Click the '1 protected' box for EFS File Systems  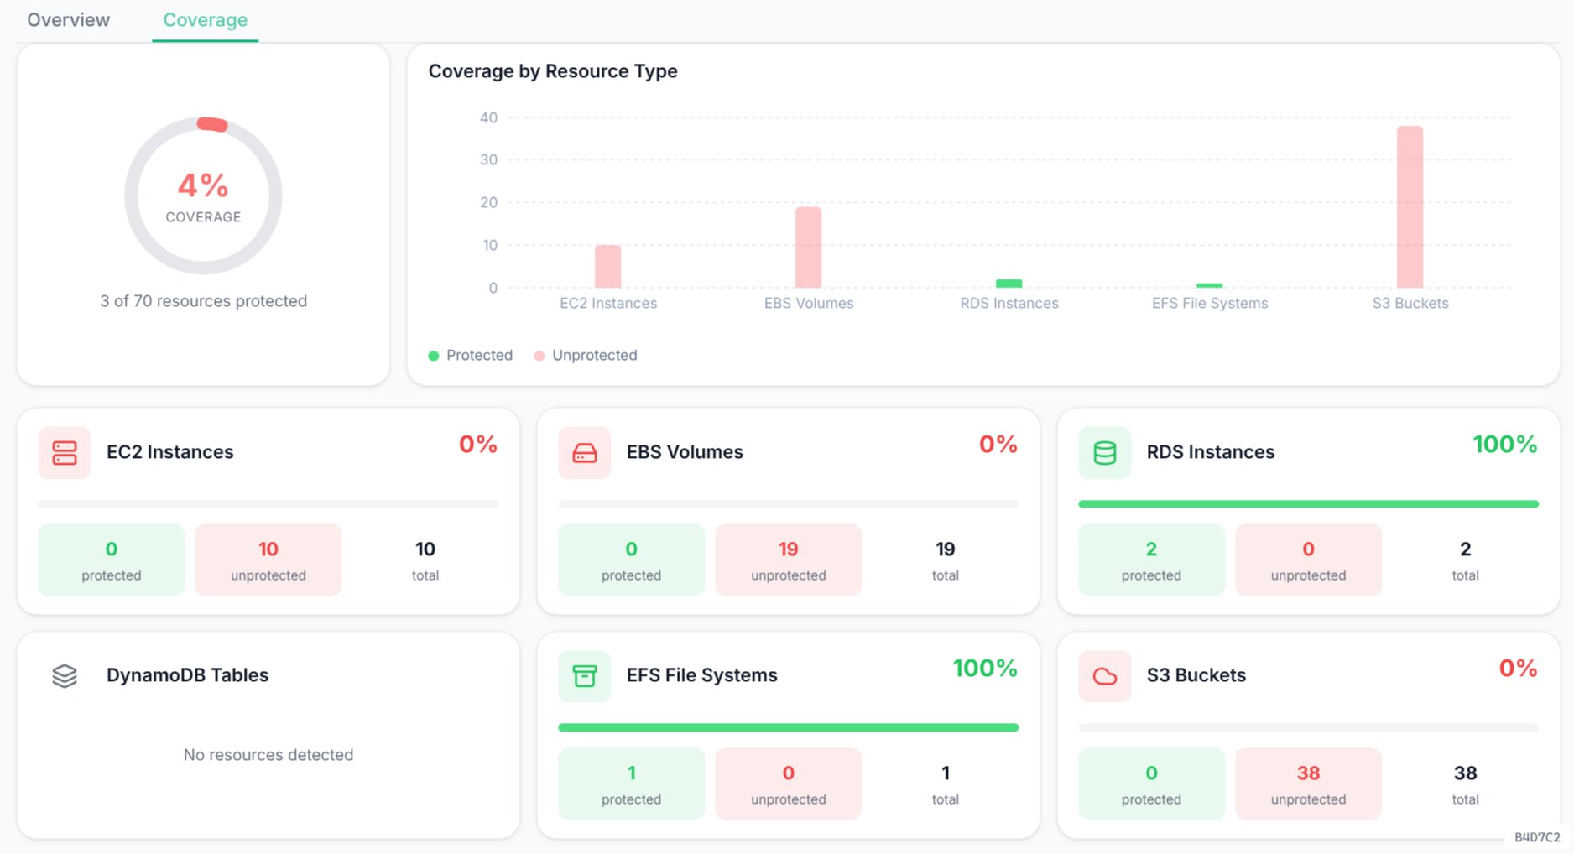(x=632, y=784)
